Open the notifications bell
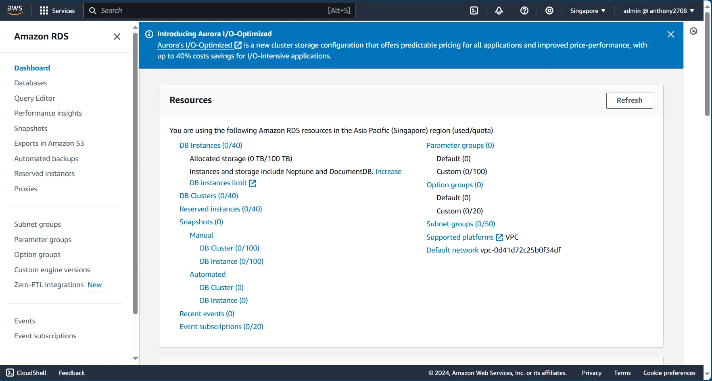712x381 pixels. 499,10
